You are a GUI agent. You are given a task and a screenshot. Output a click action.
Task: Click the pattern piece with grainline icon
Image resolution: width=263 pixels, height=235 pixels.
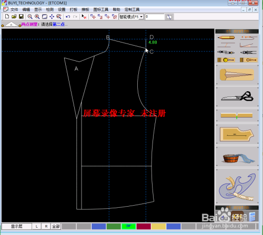[237, 134]
